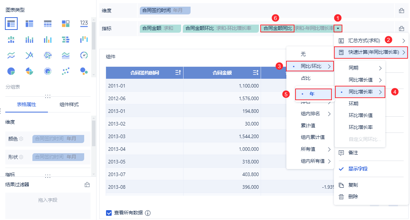Choose the treemap chart type icon
This screenshot has width=410, height=220.
(66, 24)
